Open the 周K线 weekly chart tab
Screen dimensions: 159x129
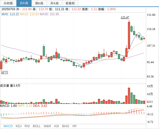39,3
